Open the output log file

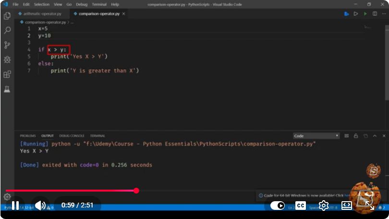point(365,136)
